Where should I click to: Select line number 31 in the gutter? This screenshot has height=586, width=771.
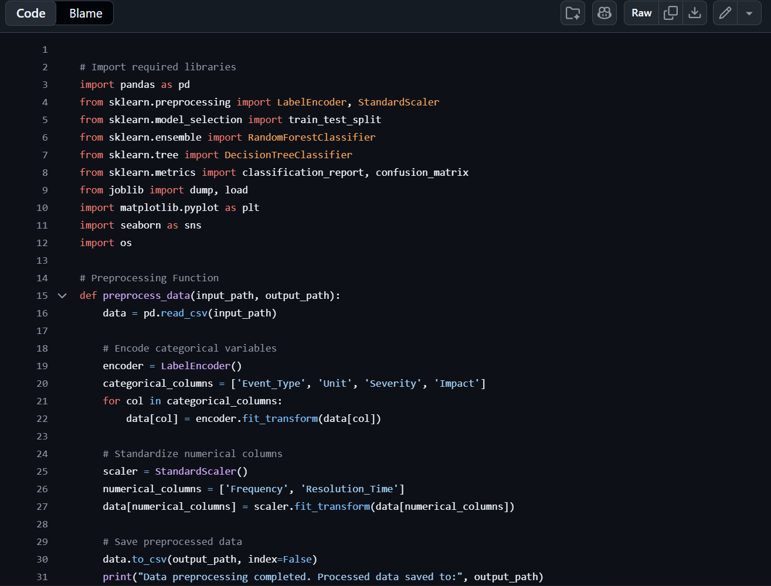click(x=42, y=577)
